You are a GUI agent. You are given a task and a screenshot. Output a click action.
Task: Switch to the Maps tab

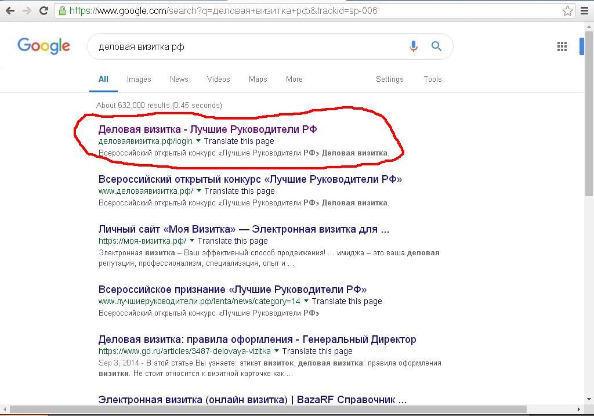(258, 79)
